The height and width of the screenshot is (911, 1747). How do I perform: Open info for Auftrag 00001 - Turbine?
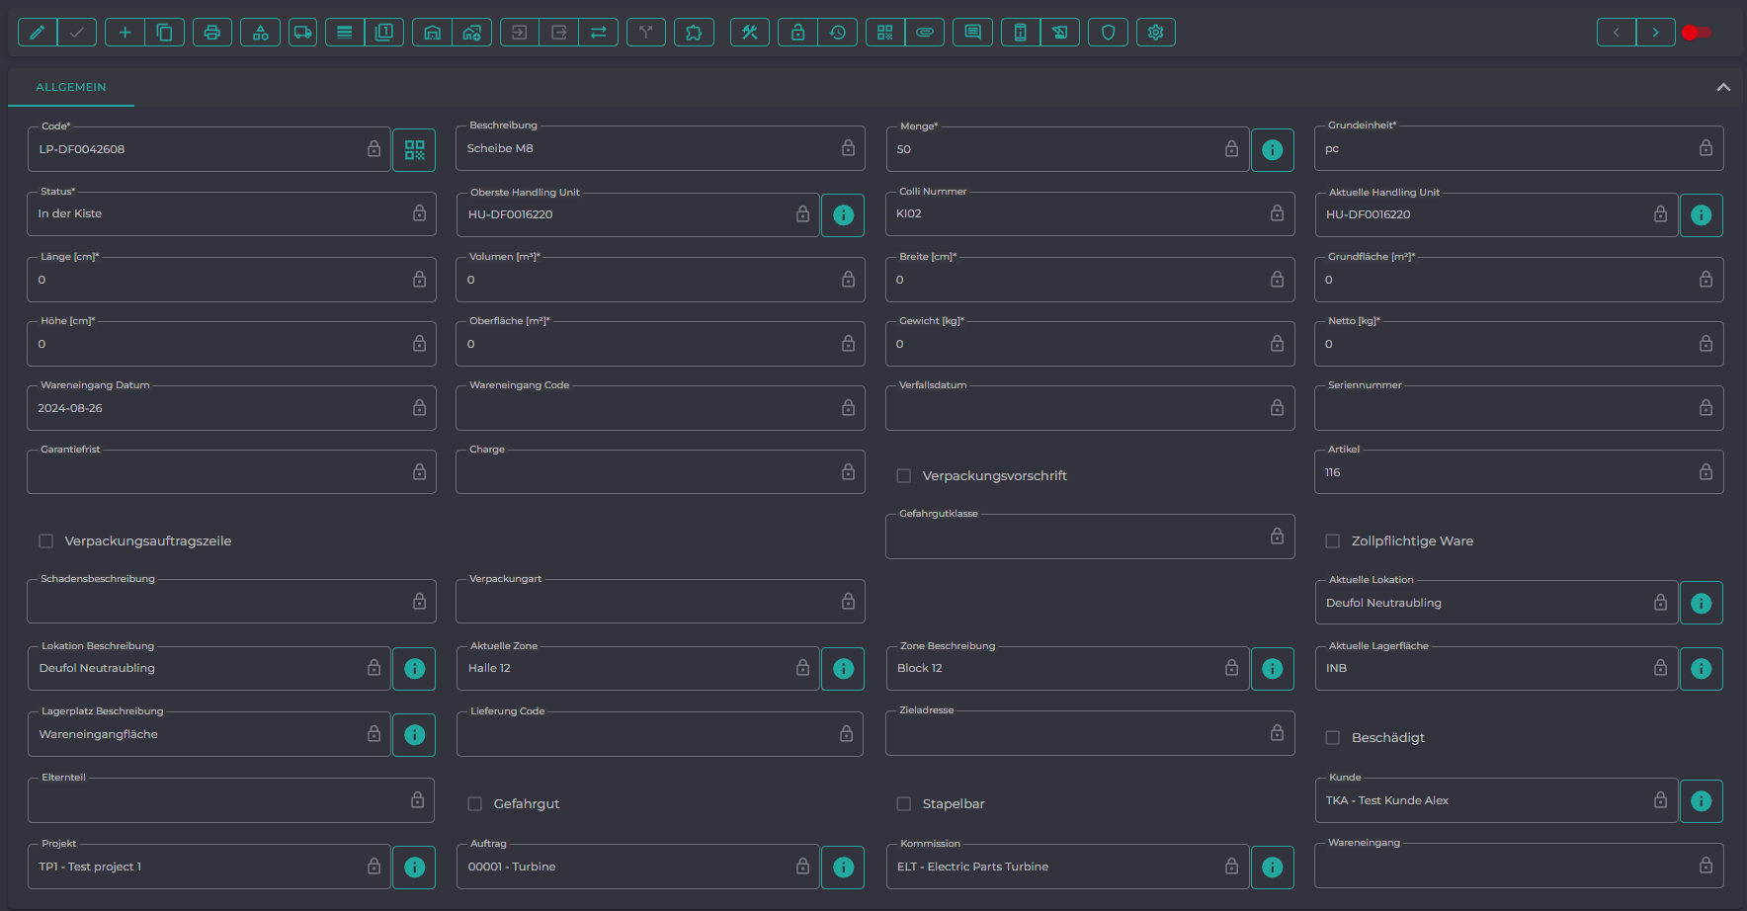click(843, 868)
